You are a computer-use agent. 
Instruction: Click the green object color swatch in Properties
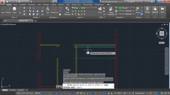pyautogui.click(x=120, y=8)
